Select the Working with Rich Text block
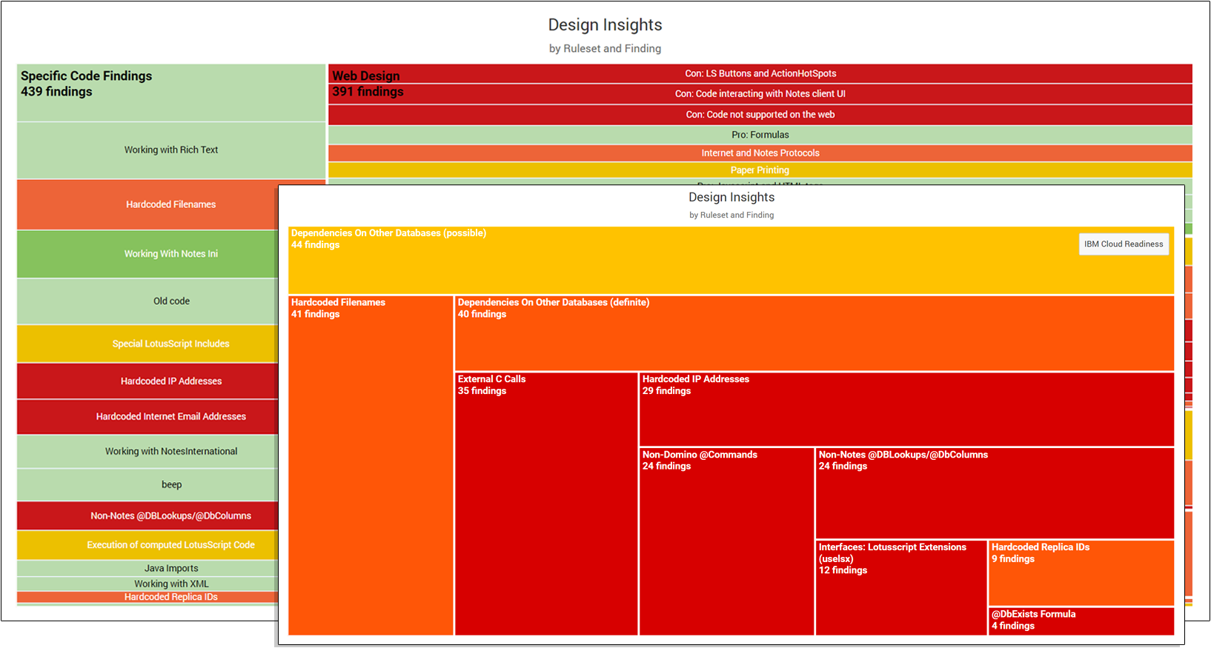 pyautogui.click(x=171, y=150)
